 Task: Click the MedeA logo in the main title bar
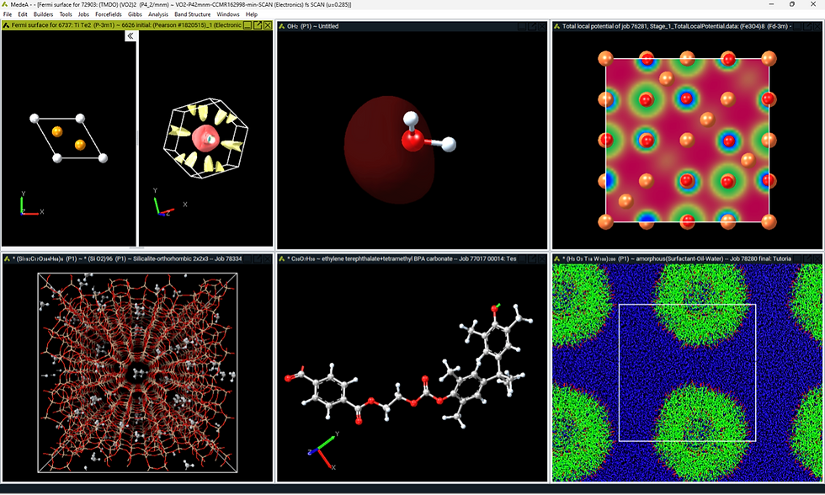coord(6,3)
